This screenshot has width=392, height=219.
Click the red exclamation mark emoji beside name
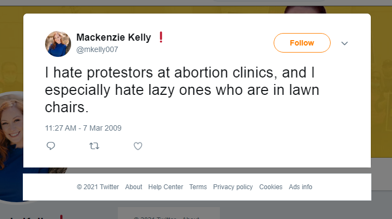[x=161, y=37]
